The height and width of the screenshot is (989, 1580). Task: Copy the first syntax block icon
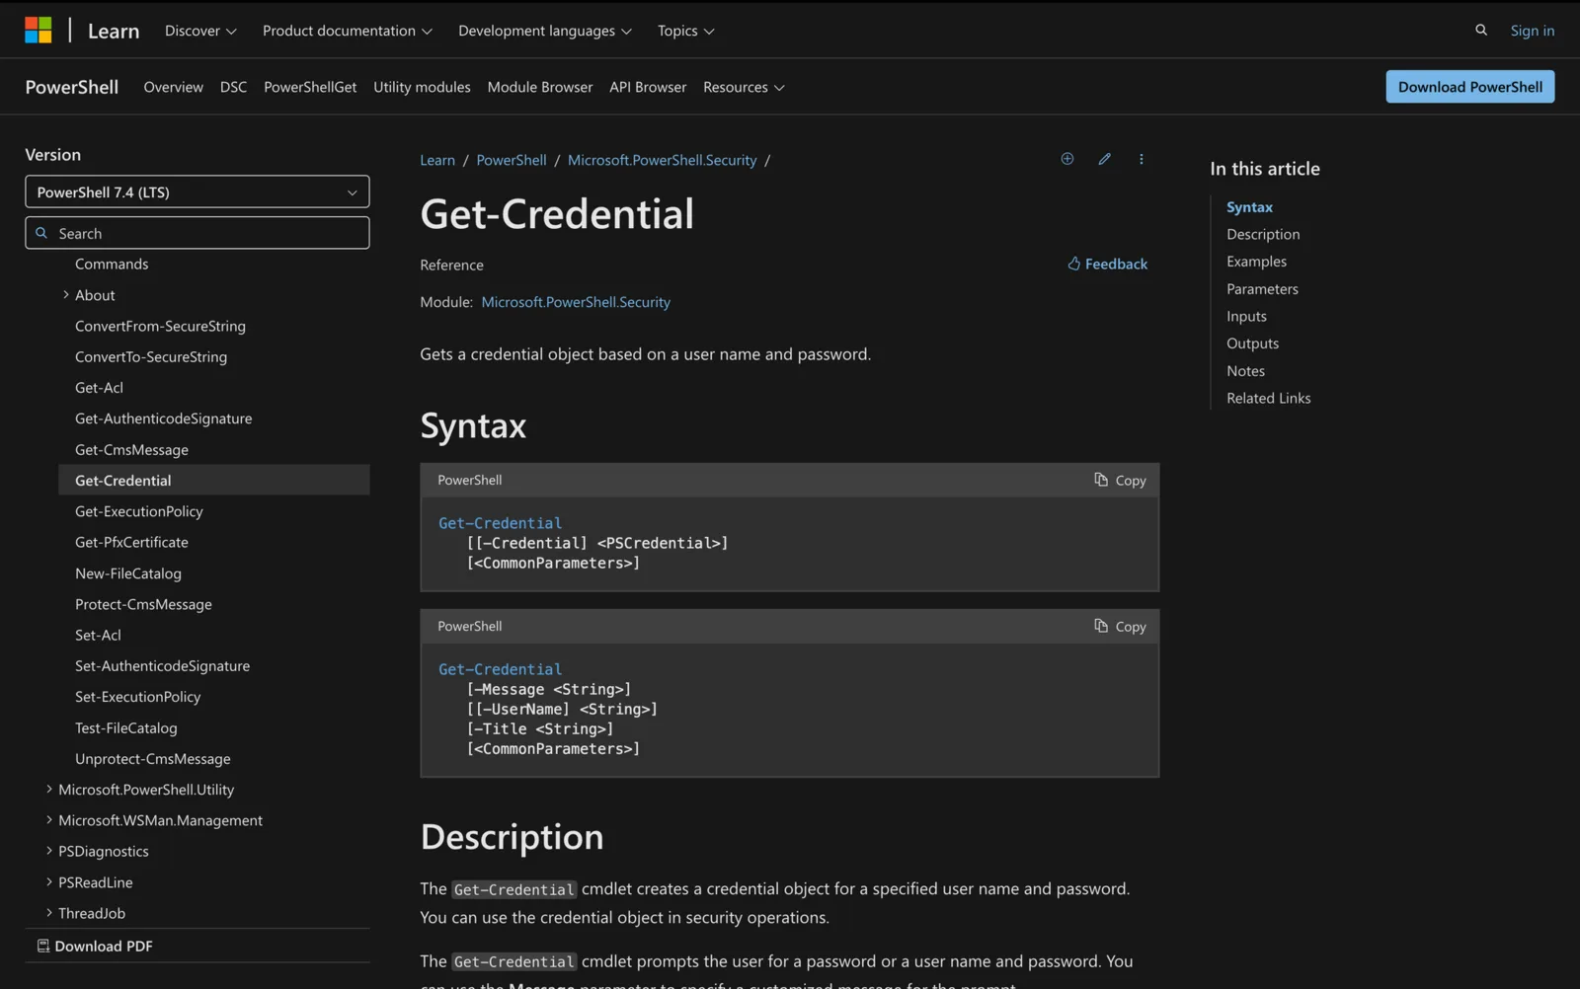(1101, 480)
